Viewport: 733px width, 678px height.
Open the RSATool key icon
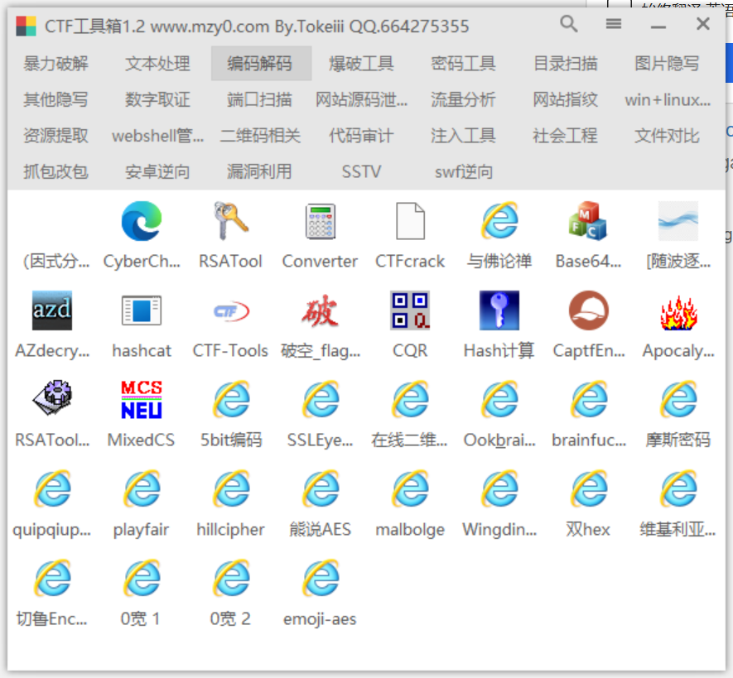(x=230, y=222)
